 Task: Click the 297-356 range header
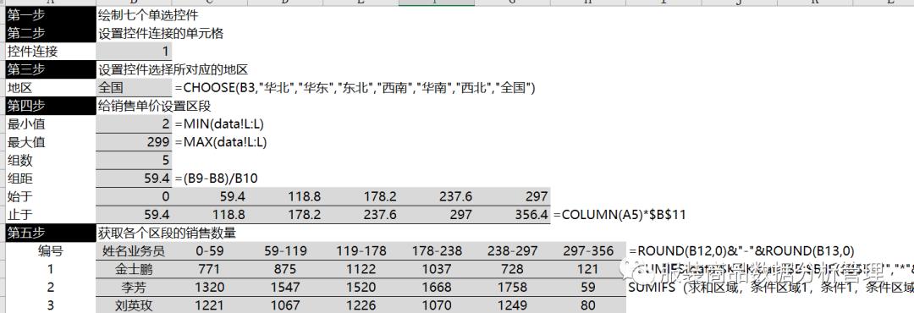coord(588,251)
